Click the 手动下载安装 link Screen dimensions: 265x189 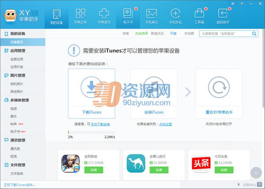100,124
